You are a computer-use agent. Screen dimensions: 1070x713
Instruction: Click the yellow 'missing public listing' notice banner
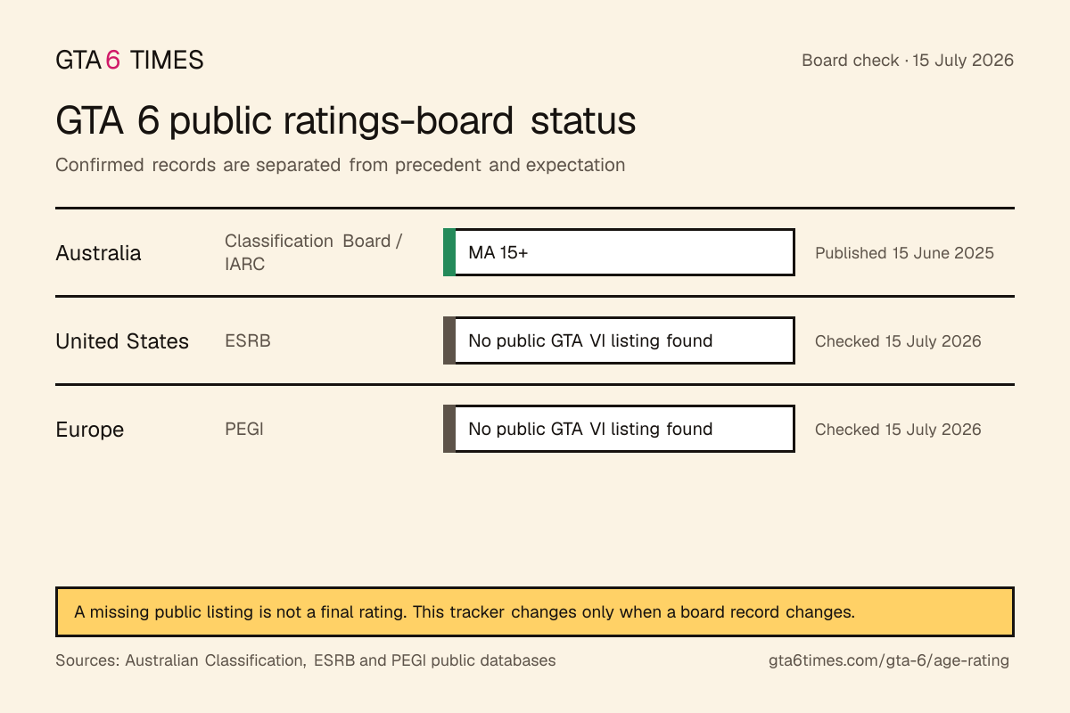coord(535,611)
